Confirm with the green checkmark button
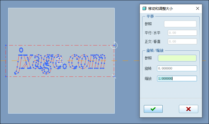The width and height of the screenshot is (209, 124). pyautogui.click(x=153, y=109)
